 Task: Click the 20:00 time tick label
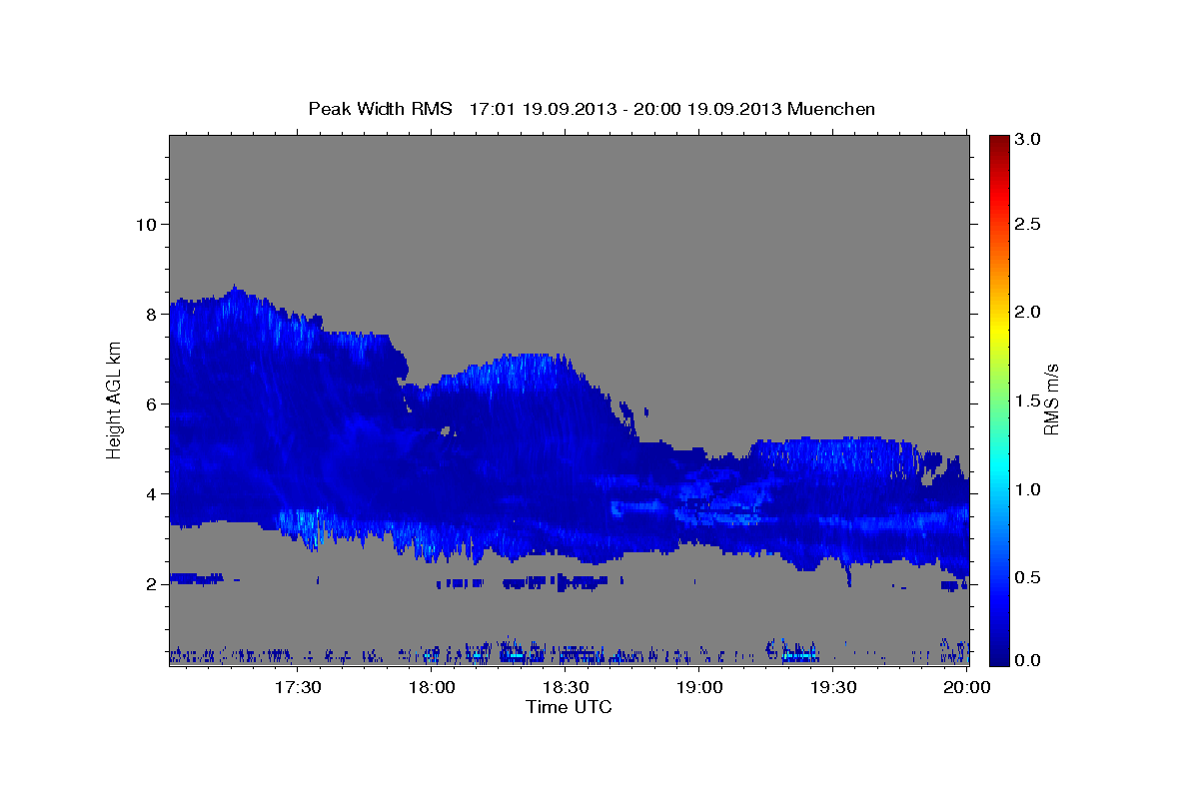[x=967, y=687]
